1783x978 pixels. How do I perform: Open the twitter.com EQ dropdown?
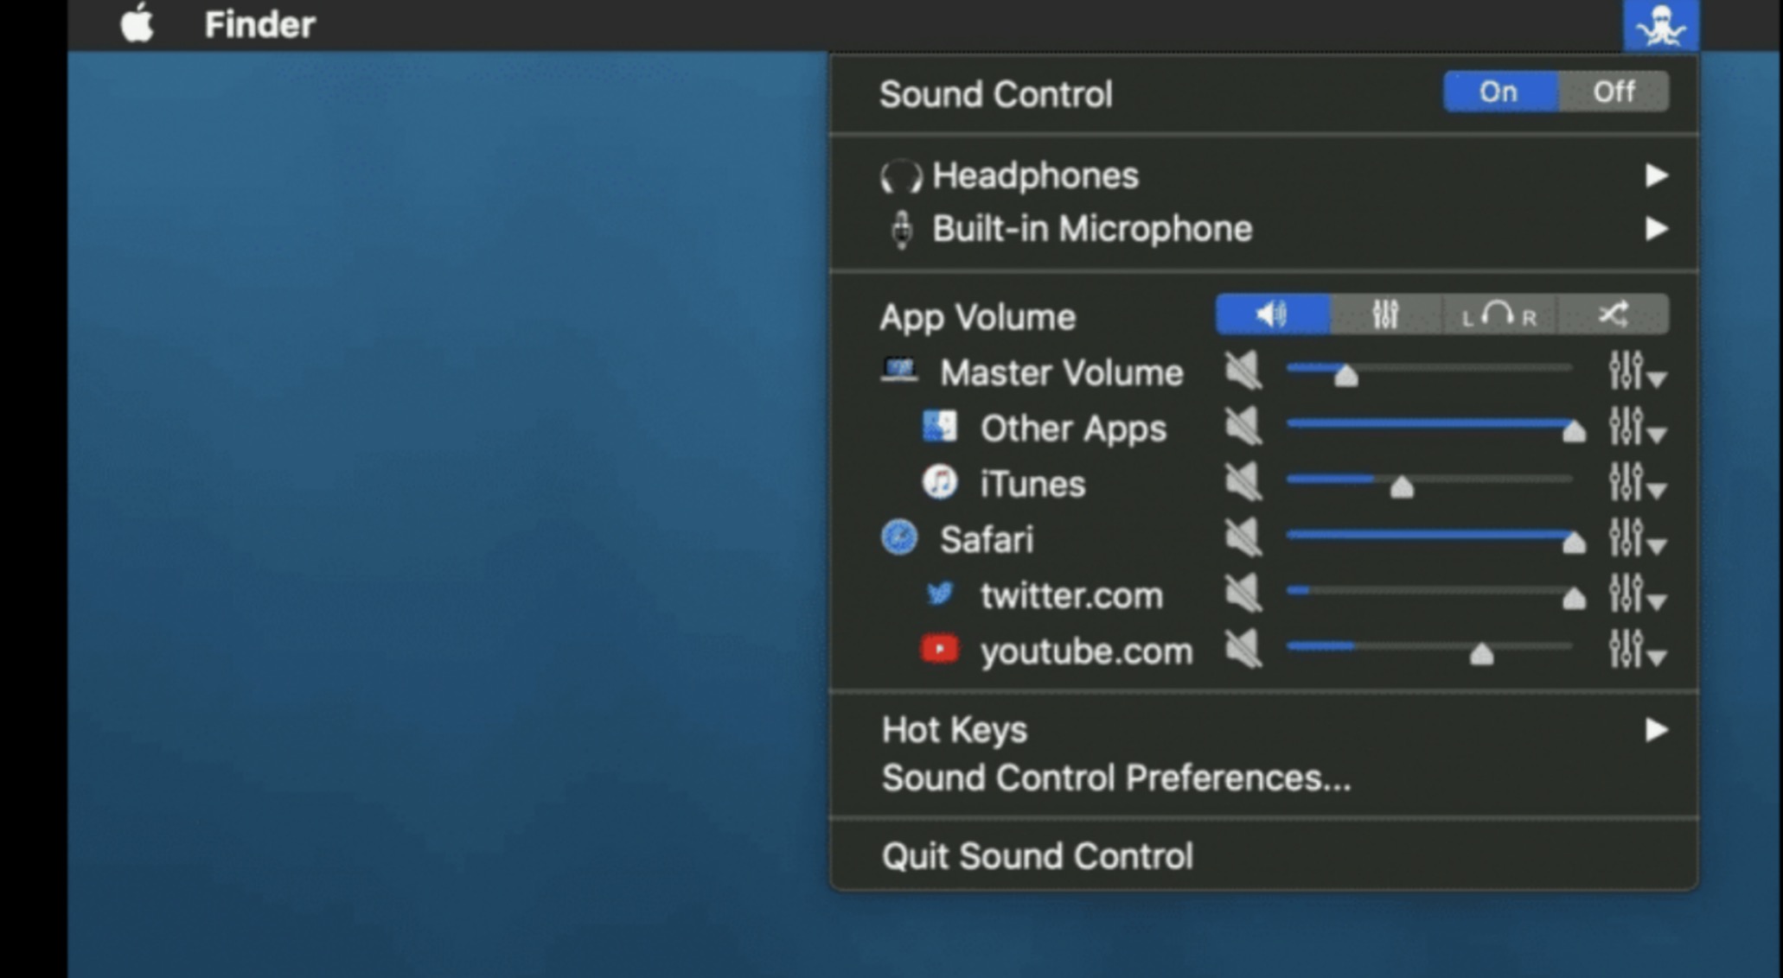[1637, 594]
